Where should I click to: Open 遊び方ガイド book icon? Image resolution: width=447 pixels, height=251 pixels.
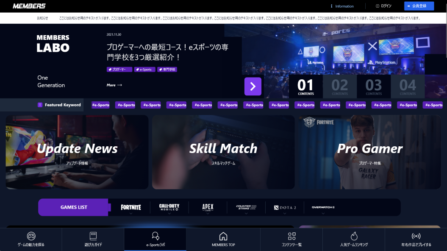(93, 236)
